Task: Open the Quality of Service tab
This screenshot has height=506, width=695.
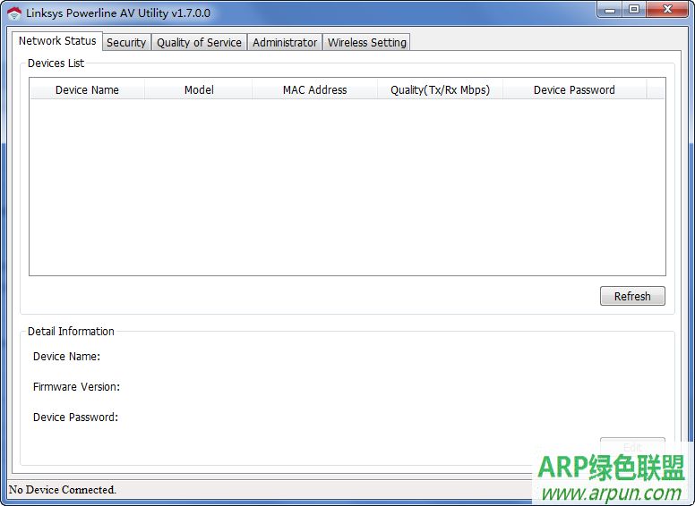Action: click(199, 42)
